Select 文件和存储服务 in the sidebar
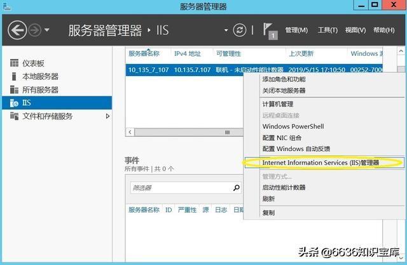This screenshot has height=265, width=407. coord(57,116)
